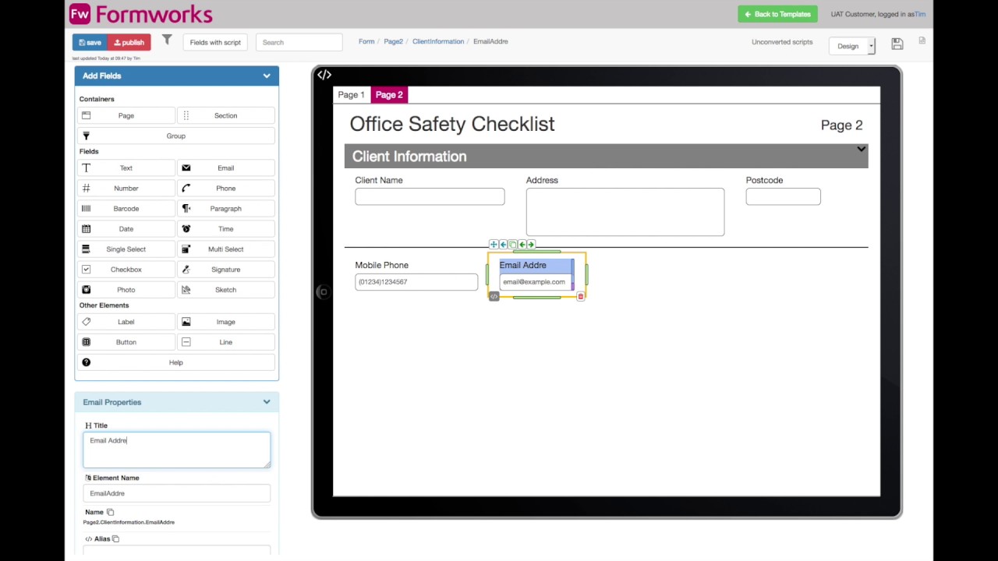This screenshot has width=998, height=561.
Task: Add a Photo field
Action: pos(126,290)
